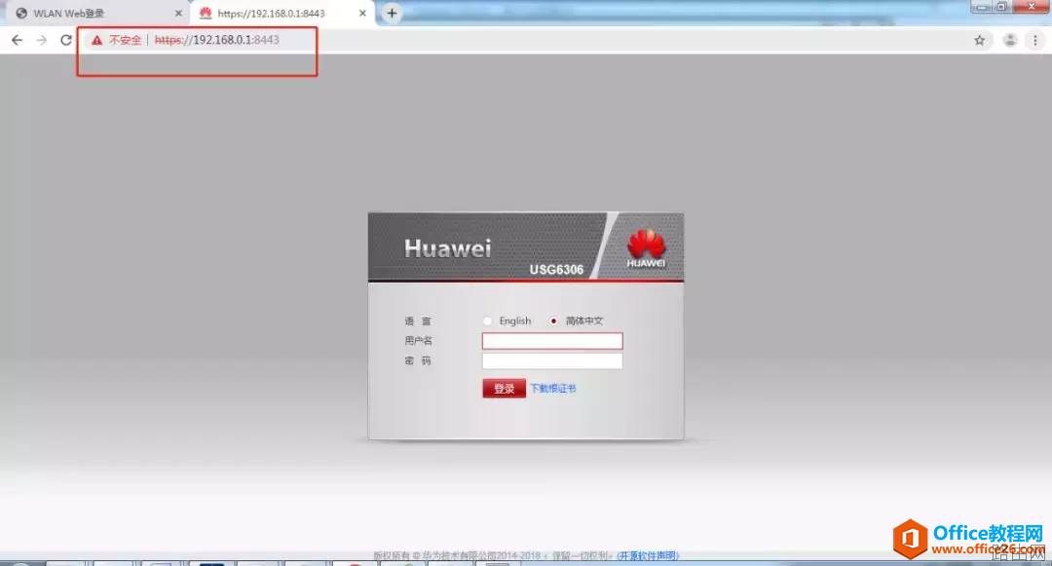Close the browser window

1032,7
